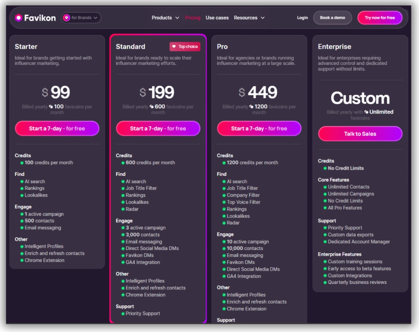Click GA4 Integration in Pro plan
419x332 pixels.
[x=244, y=276]
